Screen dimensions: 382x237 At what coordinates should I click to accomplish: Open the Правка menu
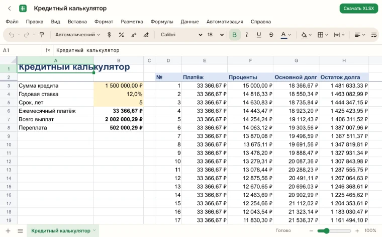[x=35, y=22]
